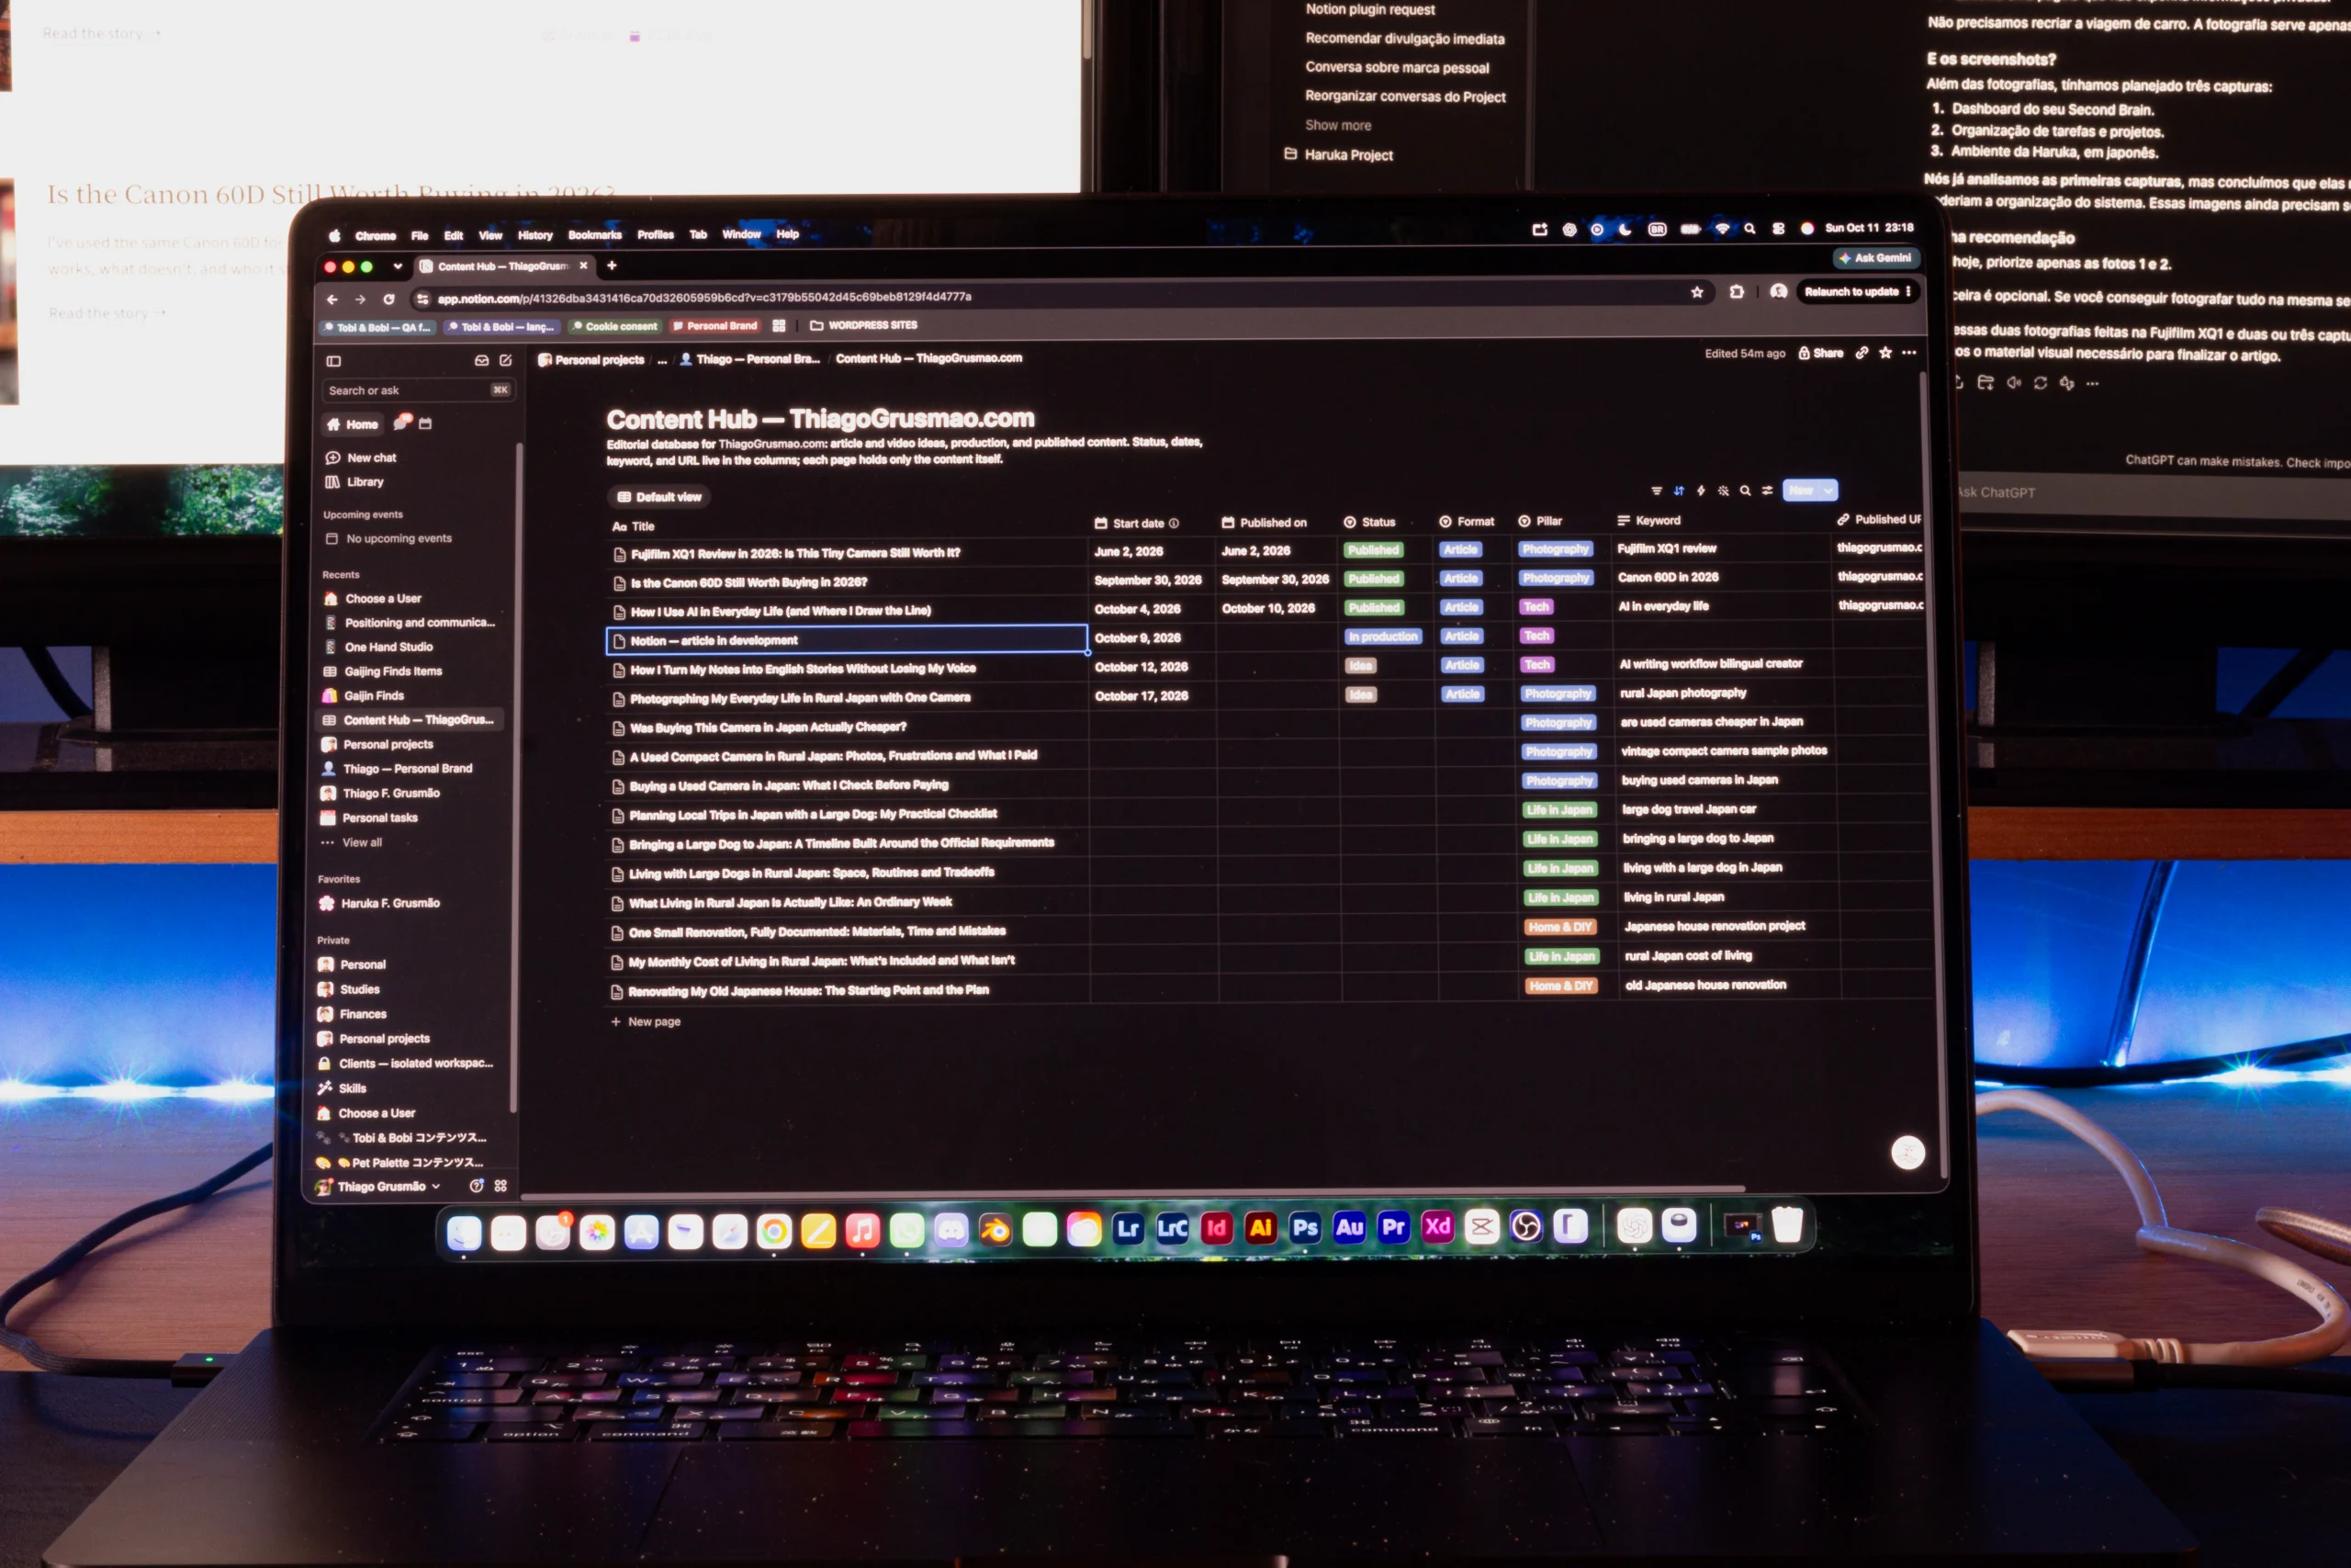Expand the New button dropdown arrow
Screen dimensions: 2351x1568
[1828, 490]
